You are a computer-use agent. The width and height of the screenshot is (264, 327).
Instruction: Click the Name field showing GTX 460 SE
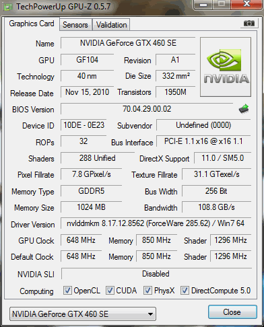pyautogui.click(x=128, y=43)
